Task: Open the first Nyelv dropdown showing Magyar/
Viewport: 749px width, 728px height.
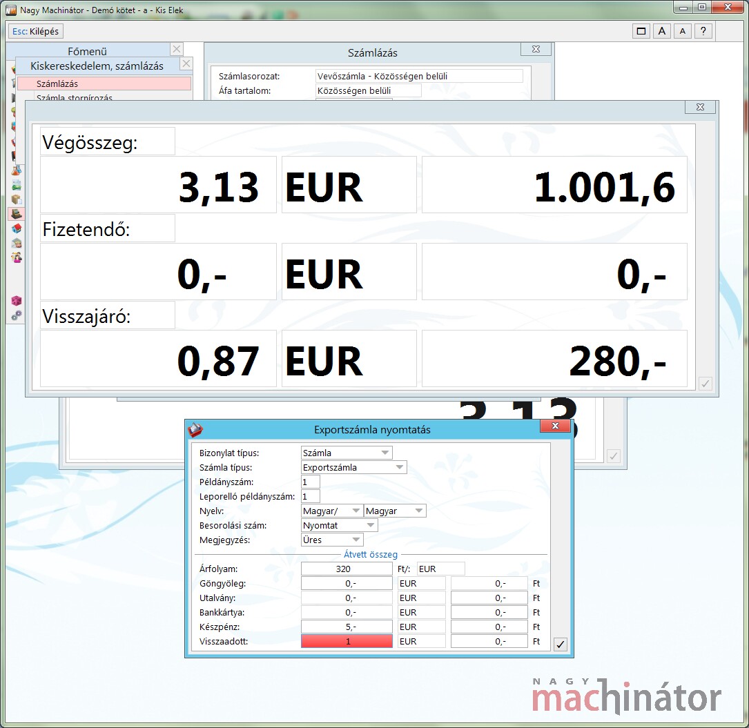Action: point(332,511)
